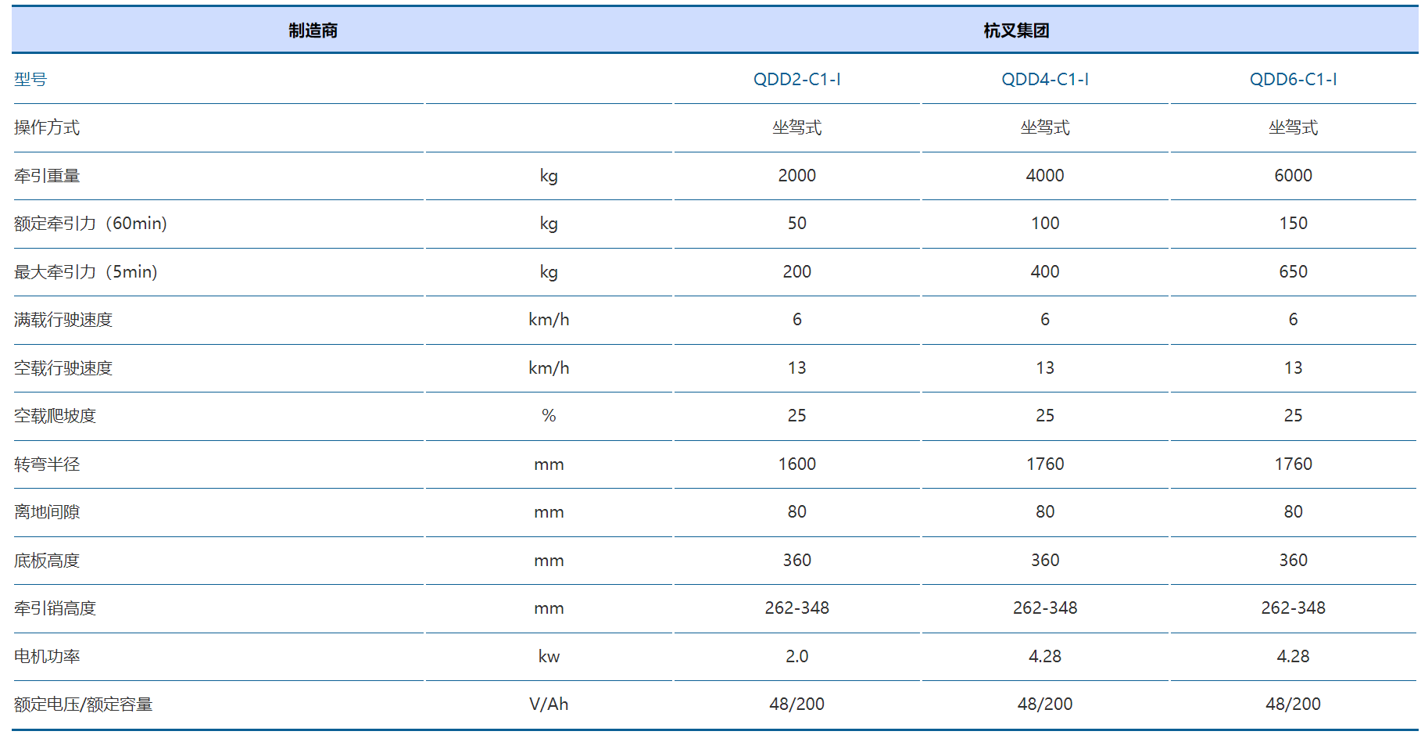The image size is (1421, 742).
Task: Select model QDD2-C1-I
Action: [x=796, y=79]
